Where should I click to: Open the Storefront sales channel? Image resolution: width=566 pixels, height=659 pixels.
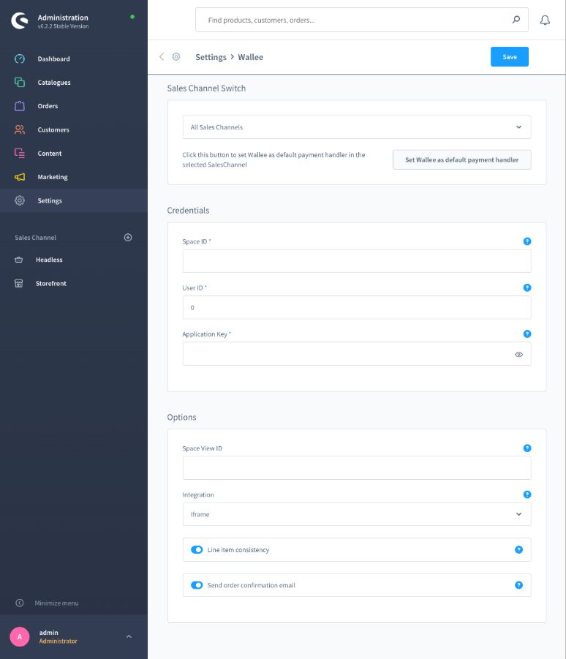click(x=50, y=284)
